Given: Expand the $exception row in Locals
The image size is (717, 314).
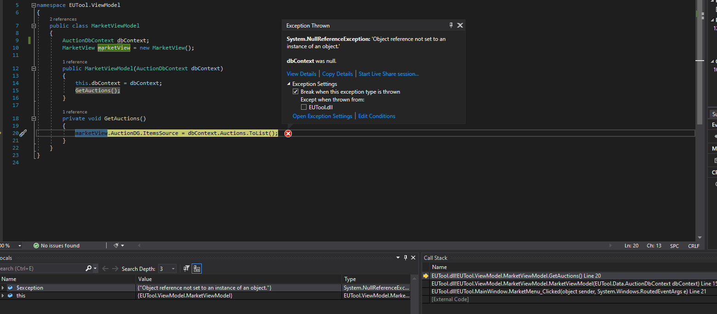Looking at the screenshot, I should click(3, 288).
